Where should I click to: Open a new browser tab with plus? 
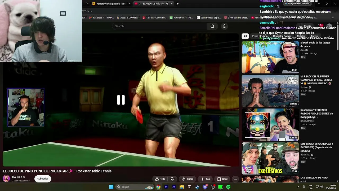coord(177,4)
